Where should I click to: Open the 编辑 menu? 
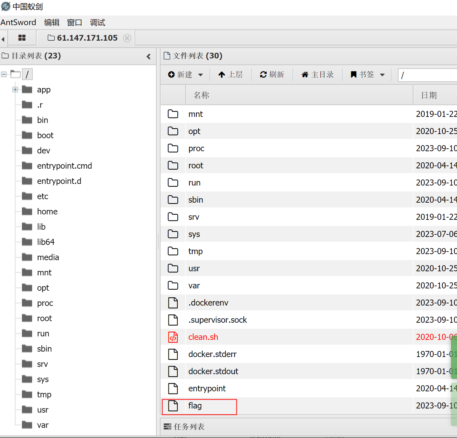tap(52, 23)
